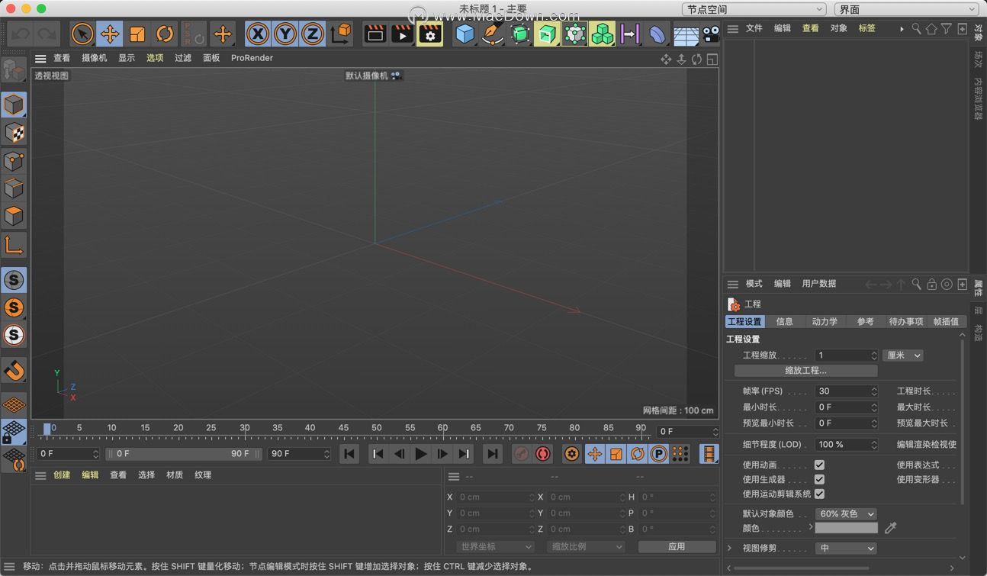Toggle the coordinate system cube icon
987x576 pixels.
[x=341, y=34]
